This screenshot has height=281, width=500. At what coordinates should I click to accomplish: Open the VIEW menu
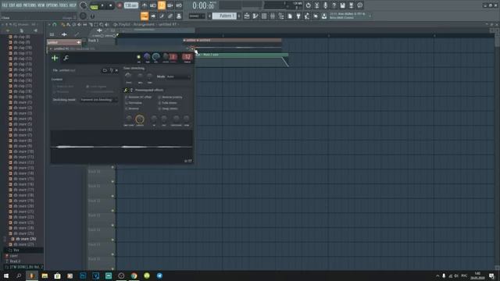point(41,5)
